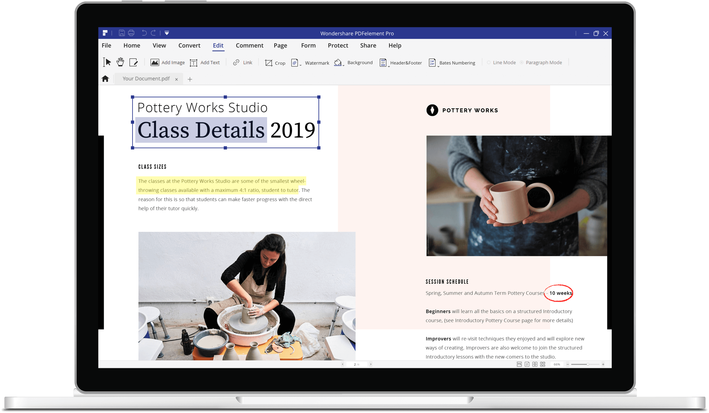
Task: Click the Save icon in title bar
Action: 122,33
